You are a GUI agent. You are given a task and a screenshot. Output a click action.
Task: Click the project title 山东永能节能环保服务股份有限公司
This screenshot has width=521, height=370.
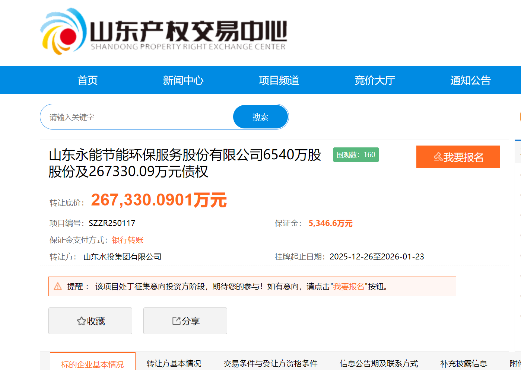[x=185, y=163]
